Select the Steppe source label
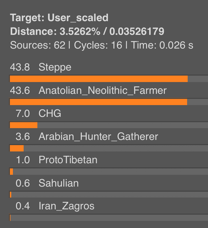Screen dimensions: 208x228 55,67
